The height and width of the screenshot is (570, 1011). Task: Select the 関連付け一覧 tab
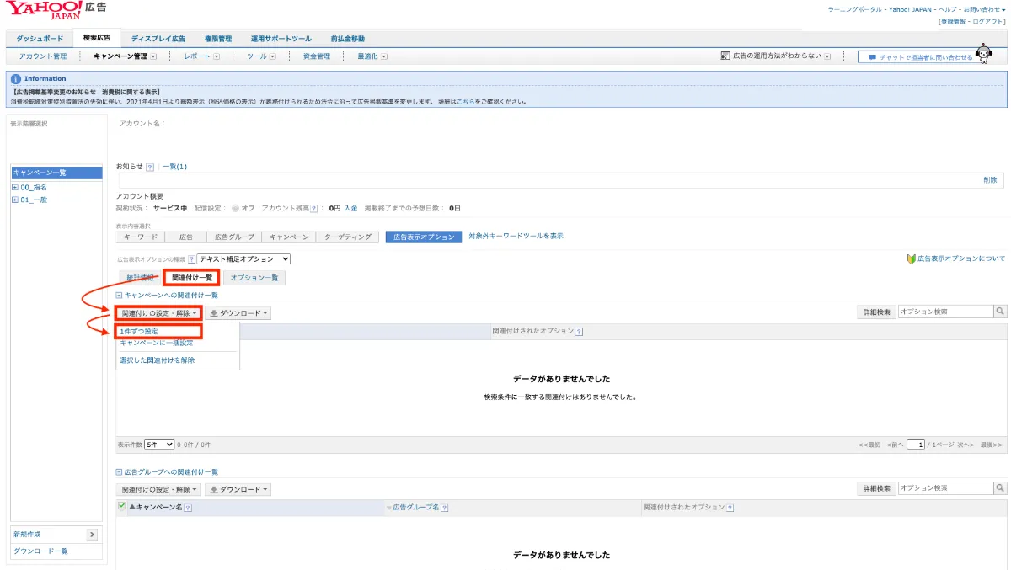[191, 278]
